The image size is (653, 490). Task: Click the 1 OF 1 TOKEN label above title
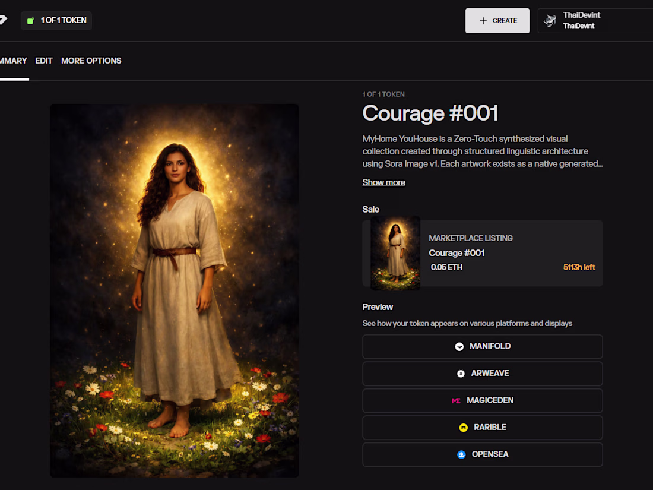pos(383,94)
